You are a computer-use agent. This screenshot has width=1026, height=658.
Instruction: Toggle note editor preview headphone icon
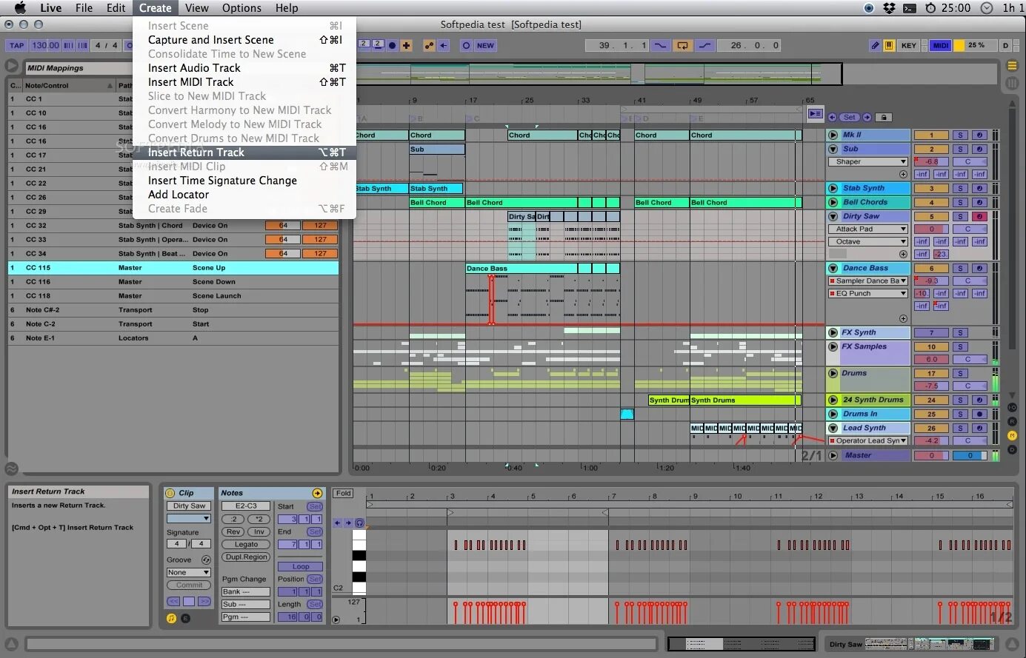pyautogui.click(x=359, y=523)
